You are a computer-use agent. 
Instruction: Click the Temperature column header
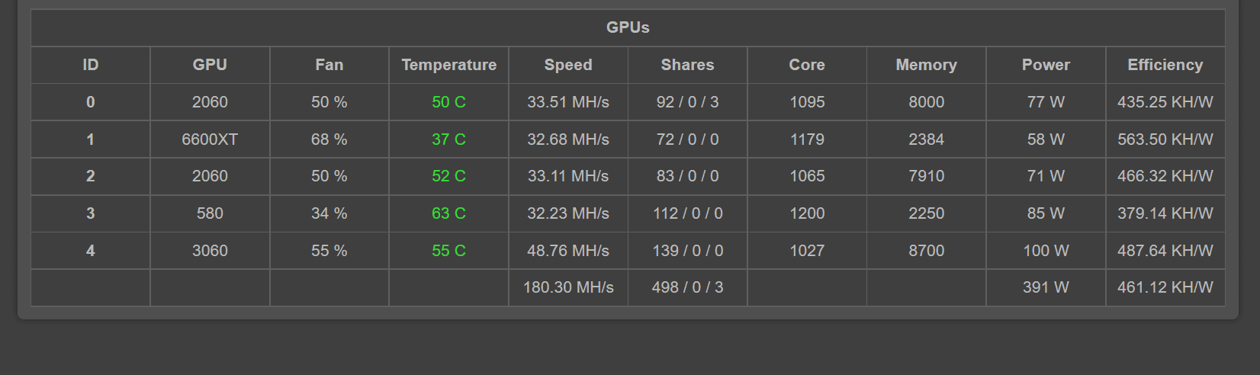(x=448, y=65)
